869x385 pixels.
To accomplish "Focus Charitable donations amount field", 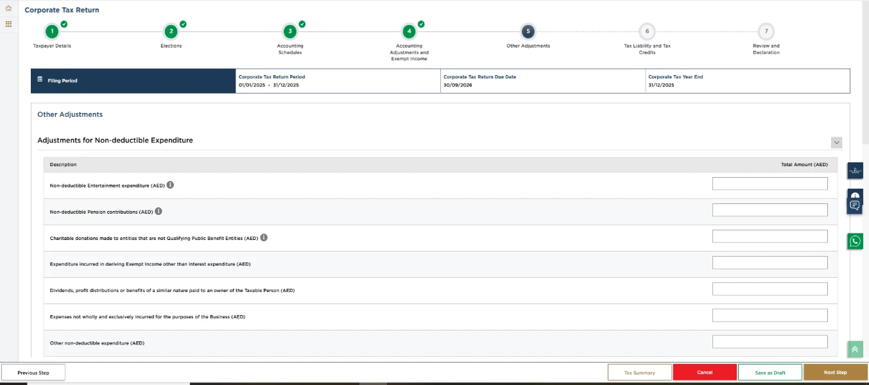I will [770, 236].
